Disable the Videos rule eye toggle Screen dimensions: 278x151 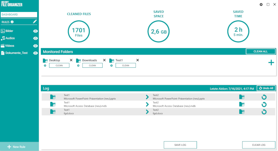pyautogui.click(x=36, y=46)
